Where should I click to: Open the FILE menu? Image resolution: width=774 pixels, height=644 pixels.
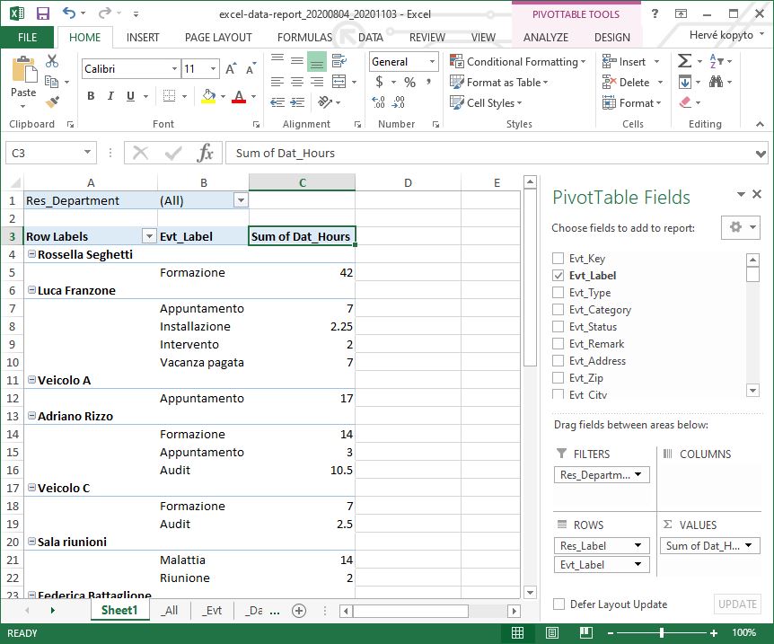click(x=27, y=38)
